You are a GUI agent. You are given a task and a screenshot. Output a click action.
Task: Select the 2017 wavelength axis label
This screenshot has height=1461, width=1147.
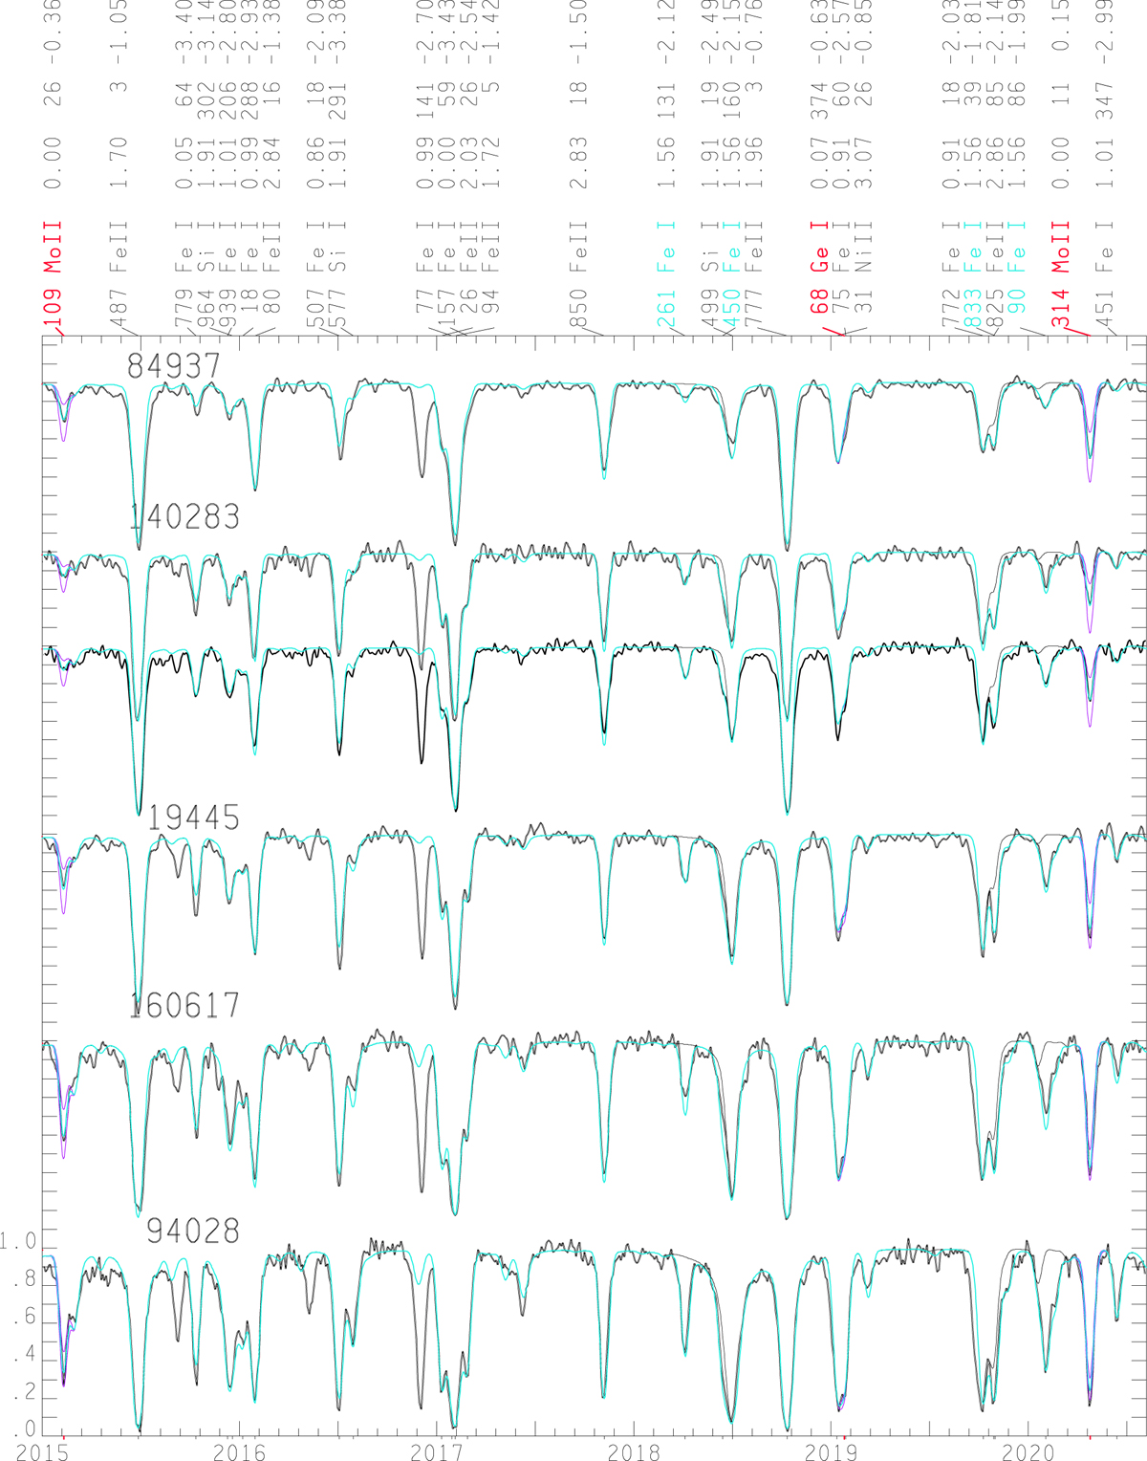(437, 1451)
